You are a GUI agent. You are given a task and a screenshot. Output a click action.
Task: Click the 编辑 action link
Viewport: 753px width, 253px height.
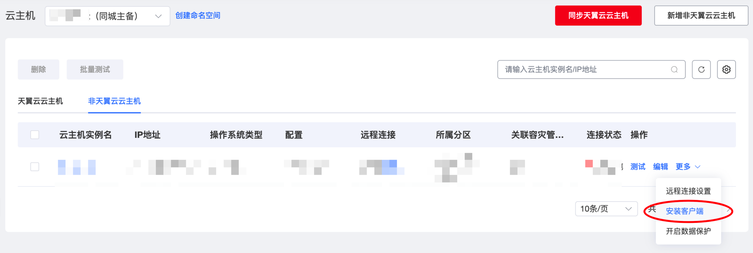coord(660,166)
